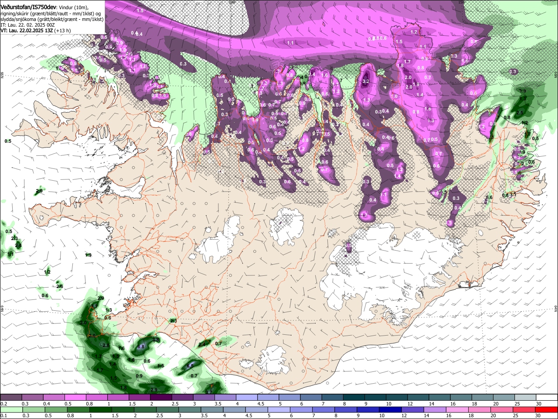Click the dusky mauve swatch above label 0.2

coord(11,397)
